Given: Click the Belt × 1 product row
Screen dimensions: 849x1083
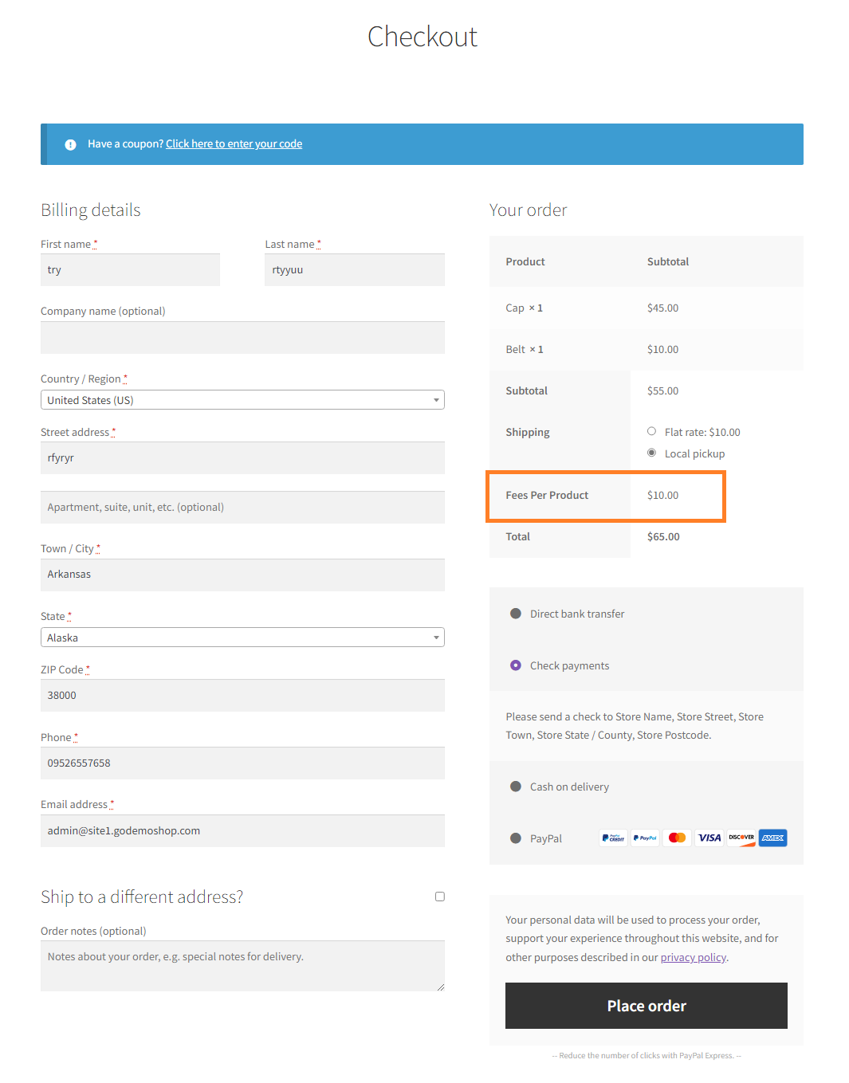Looking at the screenshot, I should (647, 349).
